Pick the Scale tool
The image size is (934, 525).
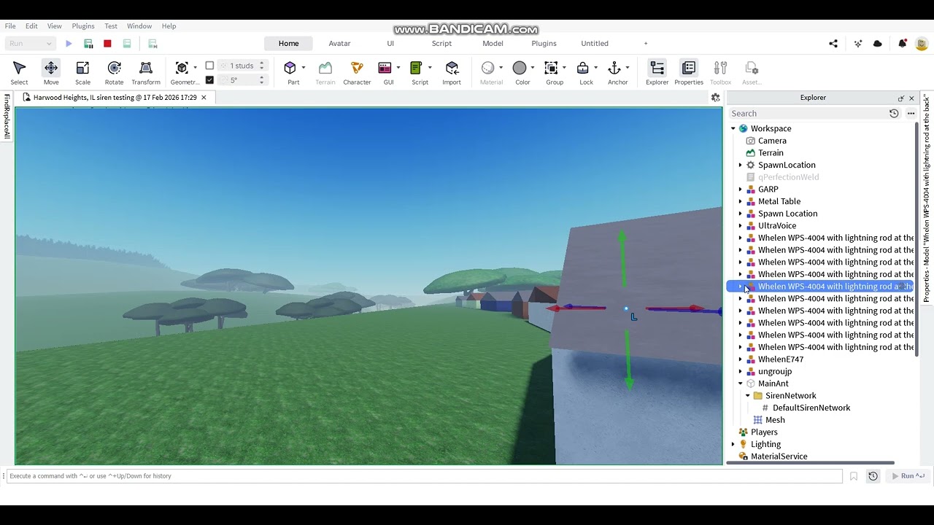pos(82,72)
